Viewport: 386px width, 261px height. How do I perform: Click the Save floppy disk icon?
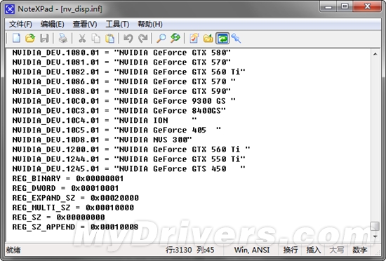[44, 39]
